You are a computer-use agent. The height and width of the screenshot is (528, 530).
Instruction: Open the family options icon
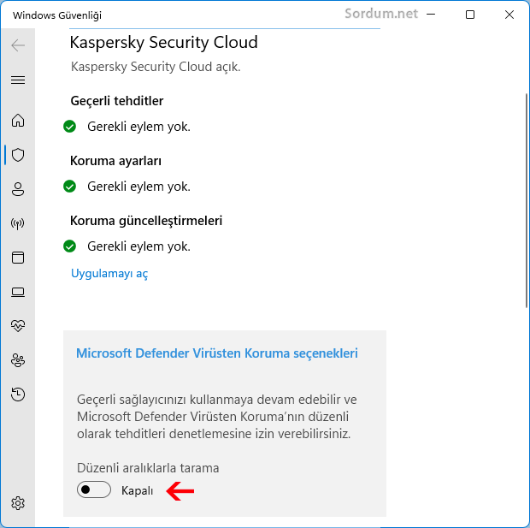point(18,360)
